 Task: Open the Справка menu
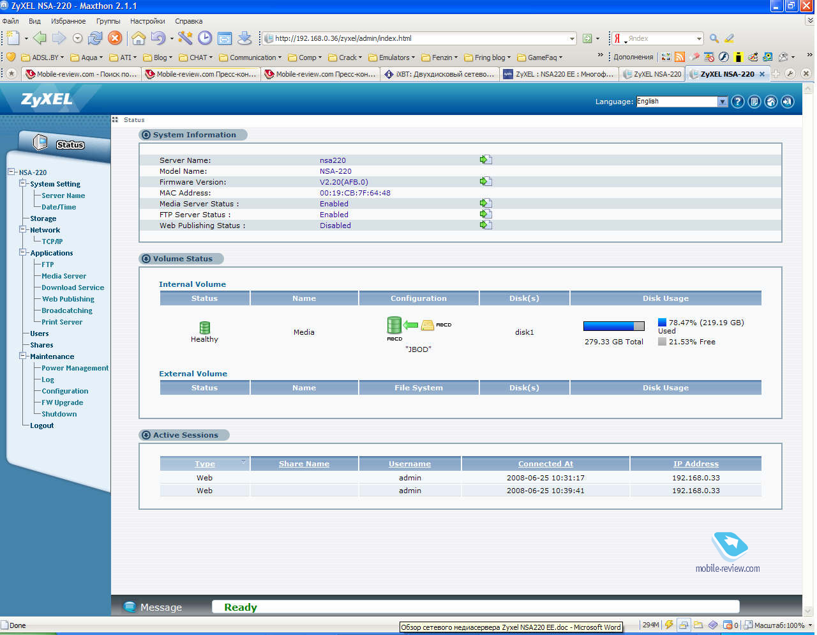point(189,21)
